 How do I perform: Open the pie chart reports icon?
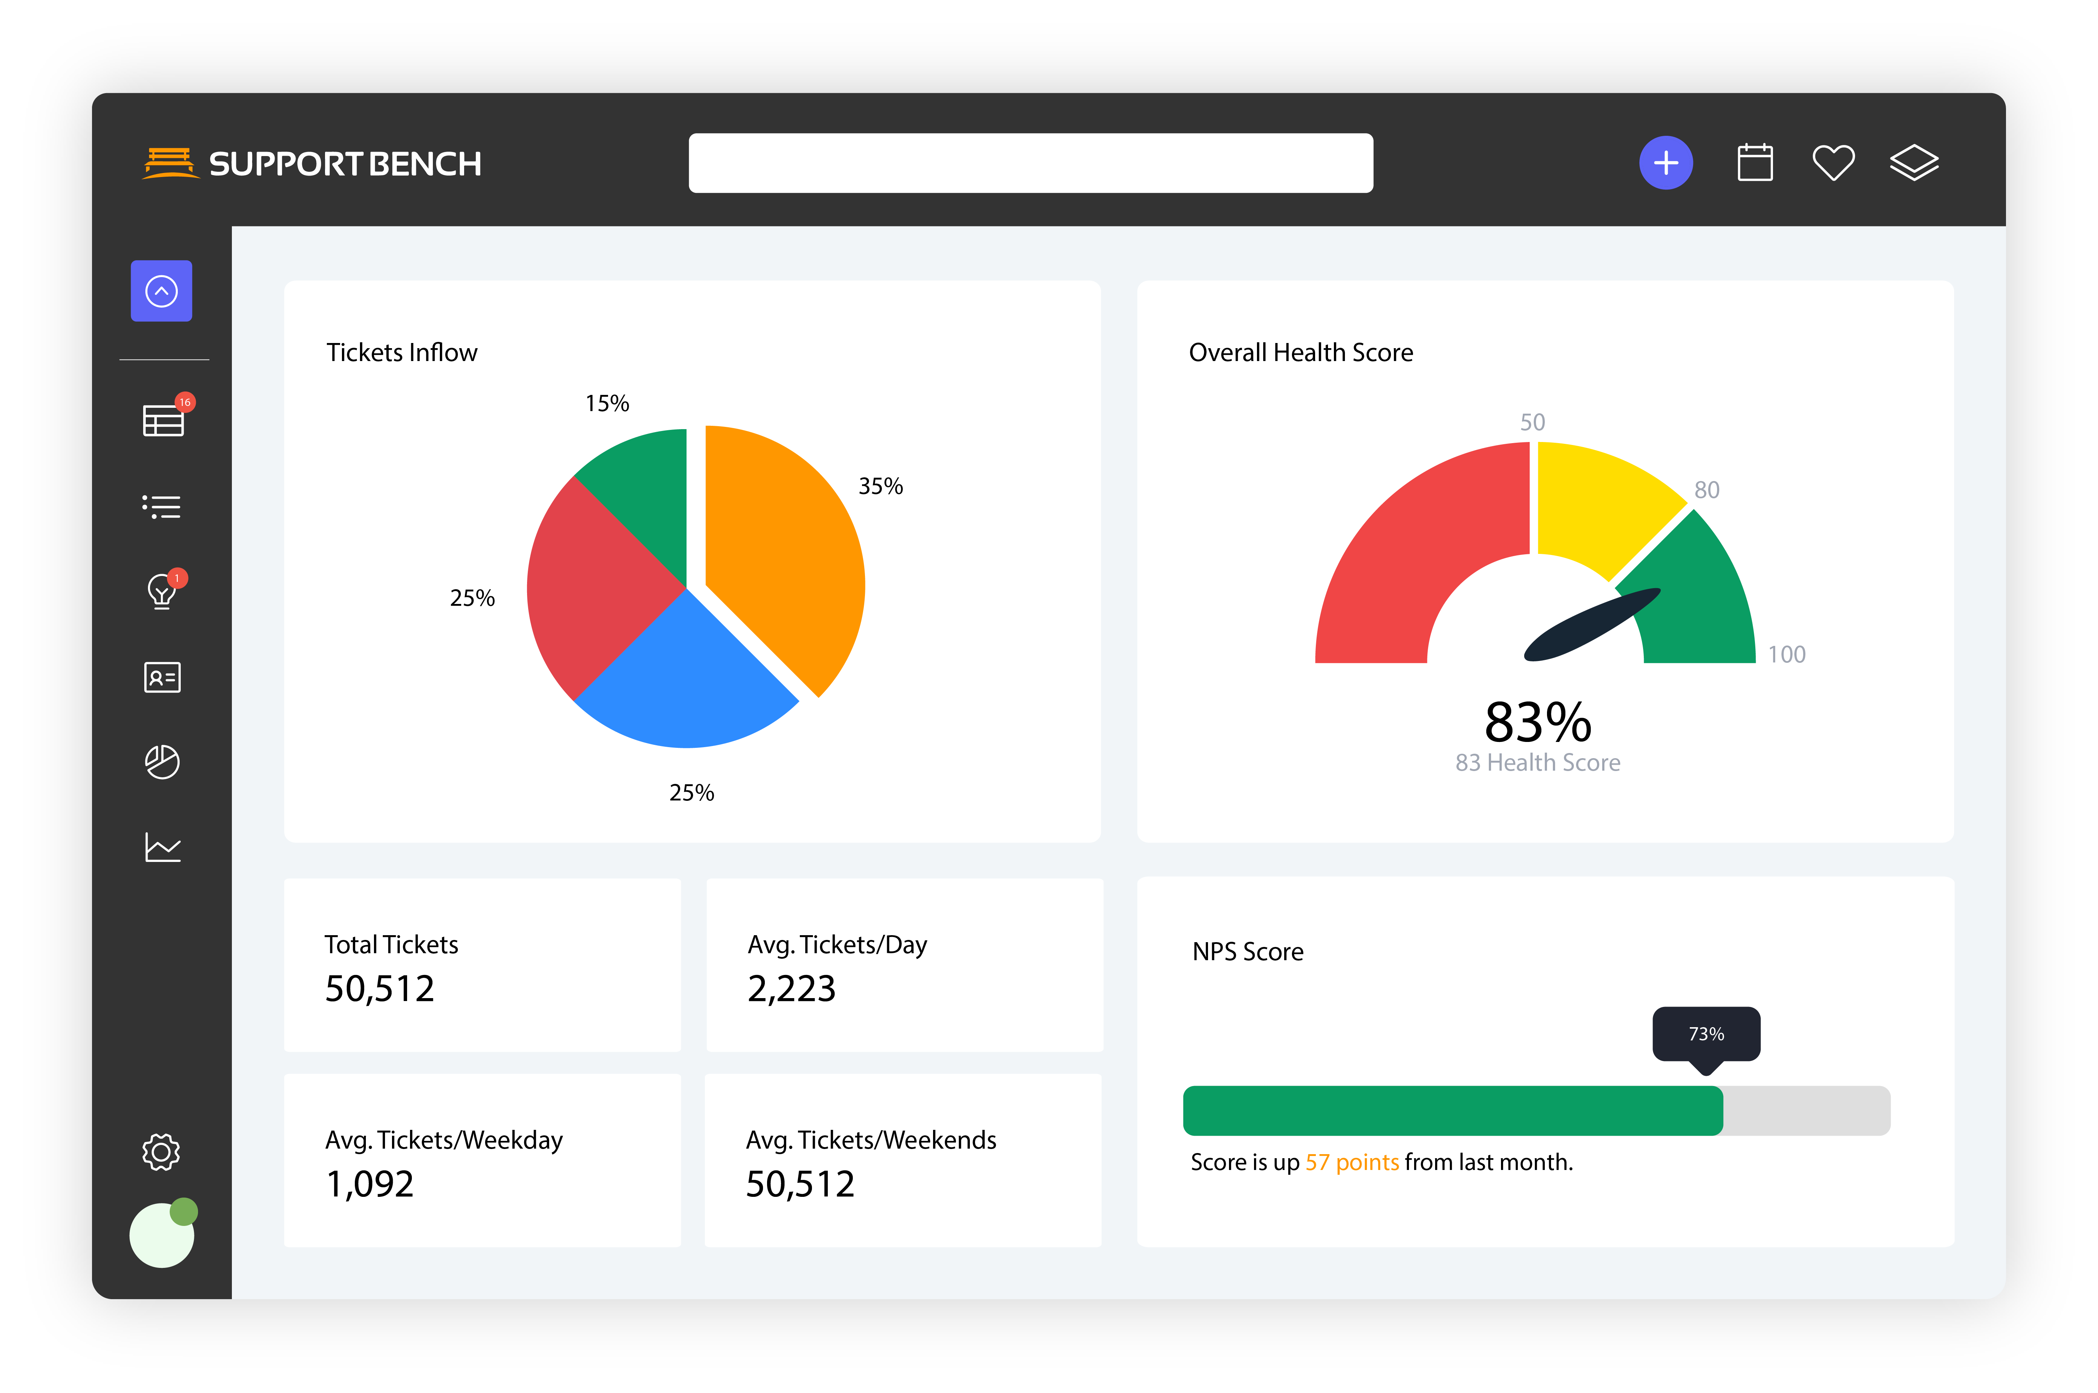point(162,761)
